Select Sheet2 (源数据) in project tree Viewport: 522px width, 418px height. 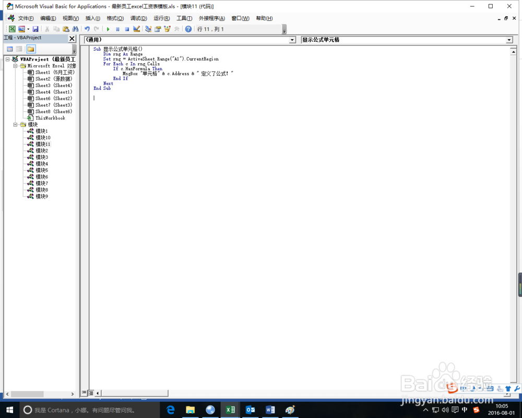(x=50, y=79)
